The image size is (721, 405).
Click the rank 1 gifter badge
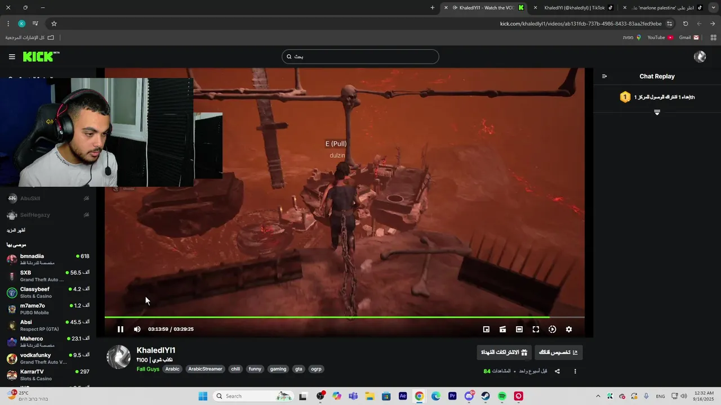tap(625, 97)
